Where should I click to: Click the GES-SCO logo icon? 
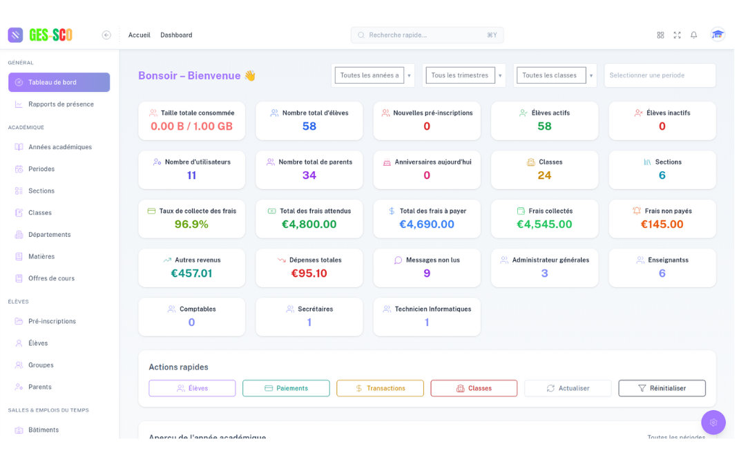(15, 35)
